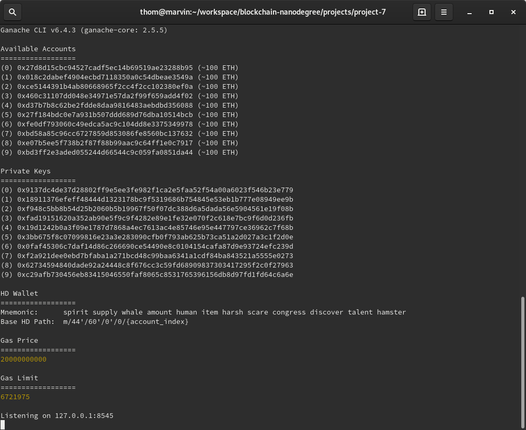Select account (1) address 0x018c2dab...

[x=105, y=77]
